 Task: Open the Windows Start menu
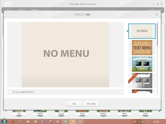click(x=4, y=121)
